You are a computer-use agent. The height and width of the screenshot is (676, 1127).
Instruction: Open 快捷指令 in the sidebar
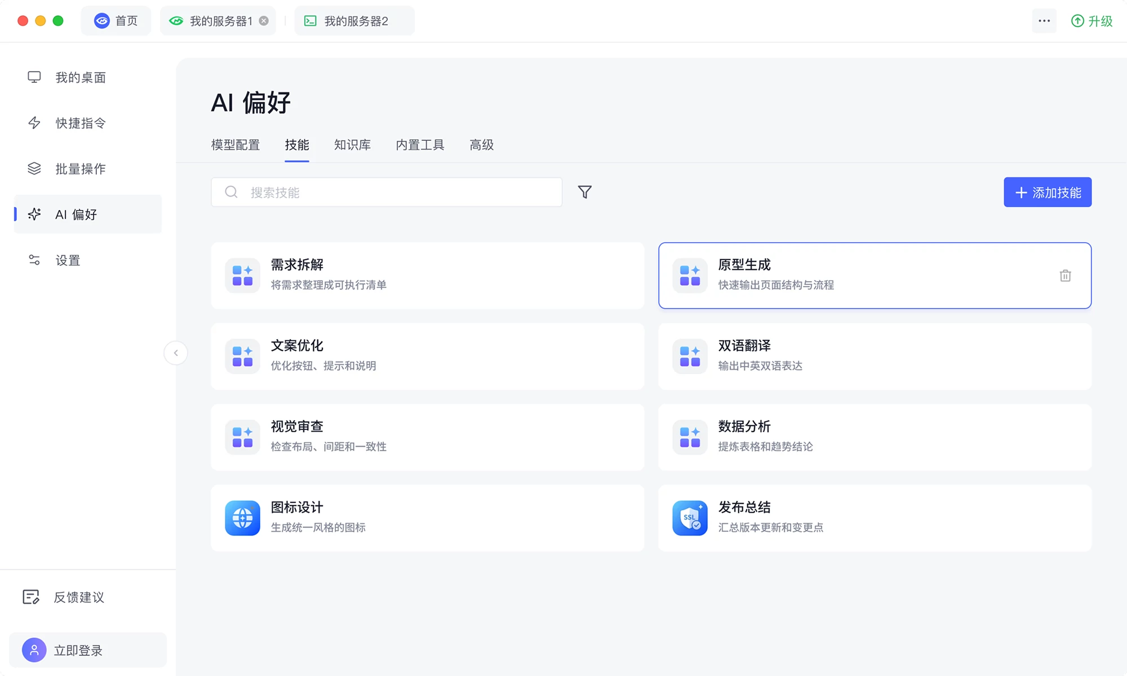[x=87, y=123]
